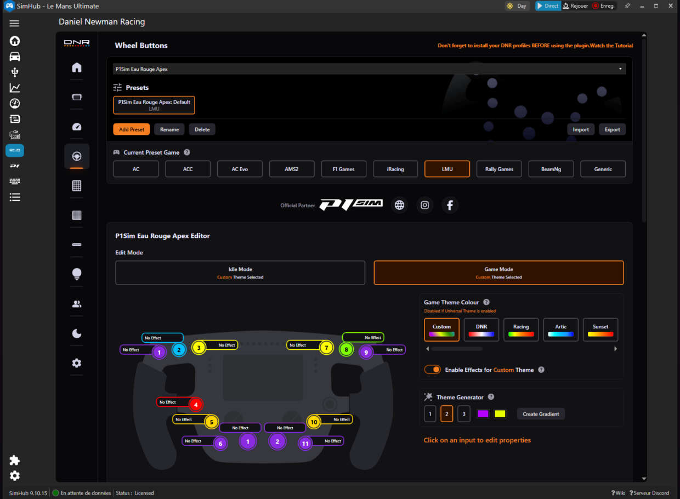
Task: Select LMU as the Current Preset Game
Action: tap(446, 168)
